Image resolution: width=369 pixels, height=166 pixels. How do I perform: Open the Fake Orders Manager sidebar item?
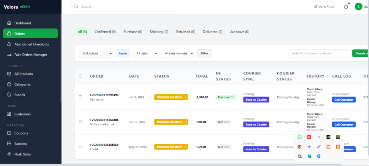click(x=30, y=55)
